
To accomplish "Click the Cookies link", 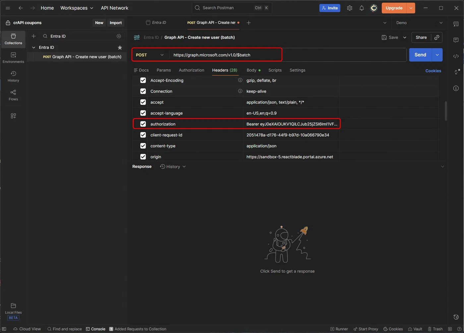I will click(433, 71).
